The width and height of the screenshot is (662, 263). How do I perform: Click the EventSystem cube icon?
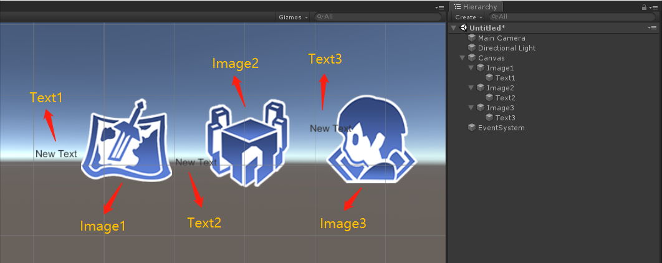click(x=472, y=128)
